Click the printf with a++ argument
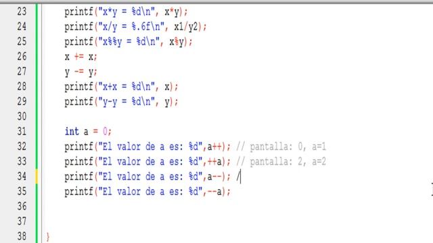The image size is (433, 243). tap(147, 146)
